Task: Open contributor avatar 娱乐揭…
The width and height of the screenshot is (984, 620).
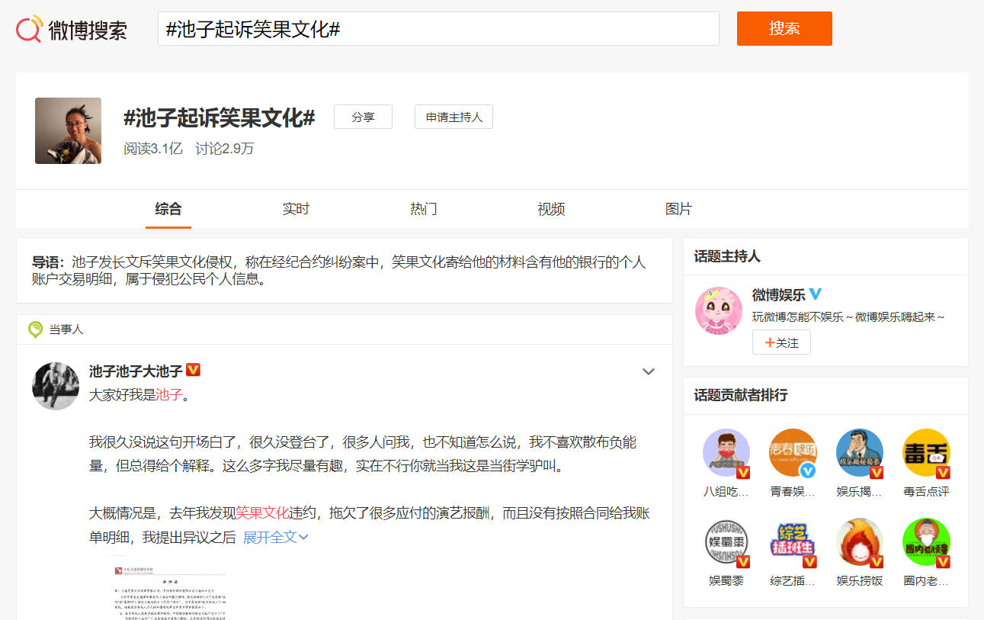Action: (859, 453)
